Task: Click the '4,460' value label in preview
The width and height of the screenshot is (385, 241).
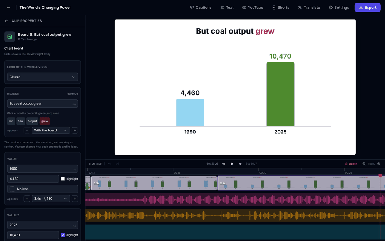Action: pyautogui.click(x=190, y=93)
